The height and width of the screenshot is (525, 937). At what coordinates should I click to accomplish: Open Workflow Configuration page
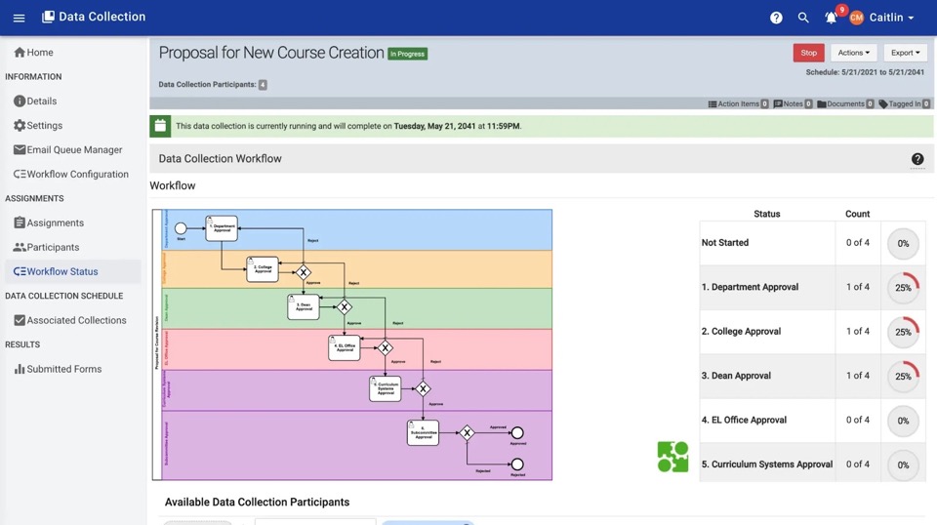click(x=71, y=175)
